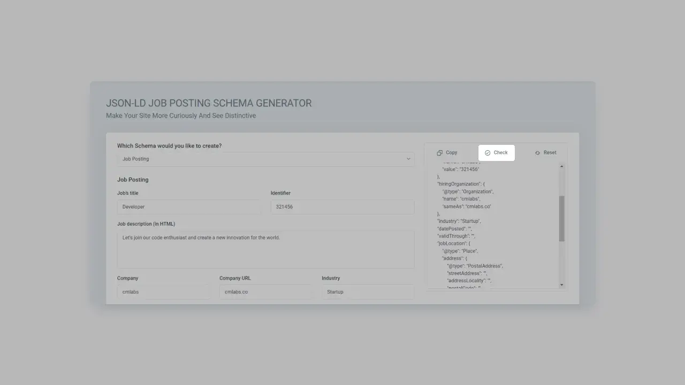Viewport: 685px width, 385px height.
Task: Click the checkmark icon inside the Check button
Action: (x=488, y=152)
